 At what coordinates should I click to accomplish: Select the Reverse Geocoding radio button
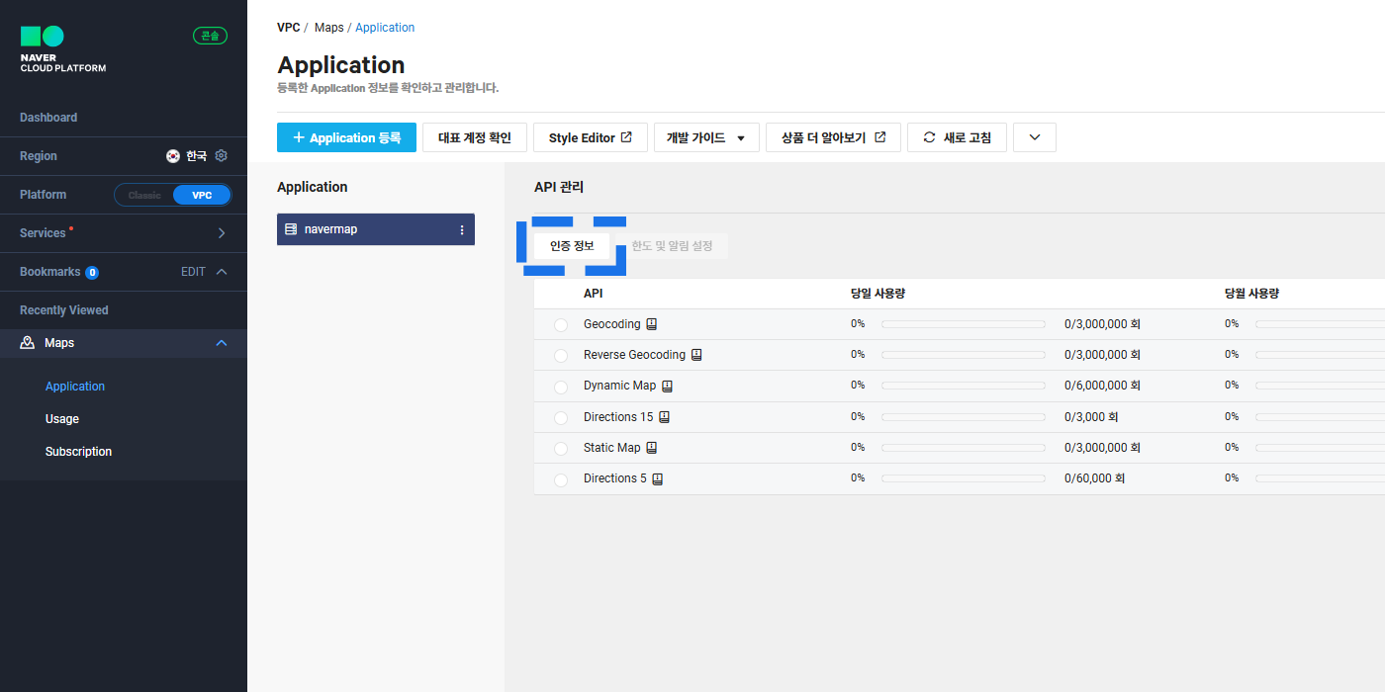pos(561,356)
